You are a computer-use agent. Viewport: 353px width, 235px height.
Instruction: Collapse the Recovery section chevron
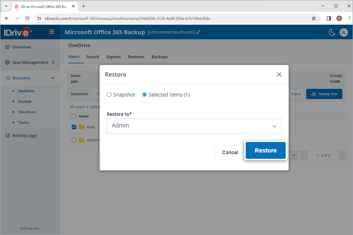point(53,78)
